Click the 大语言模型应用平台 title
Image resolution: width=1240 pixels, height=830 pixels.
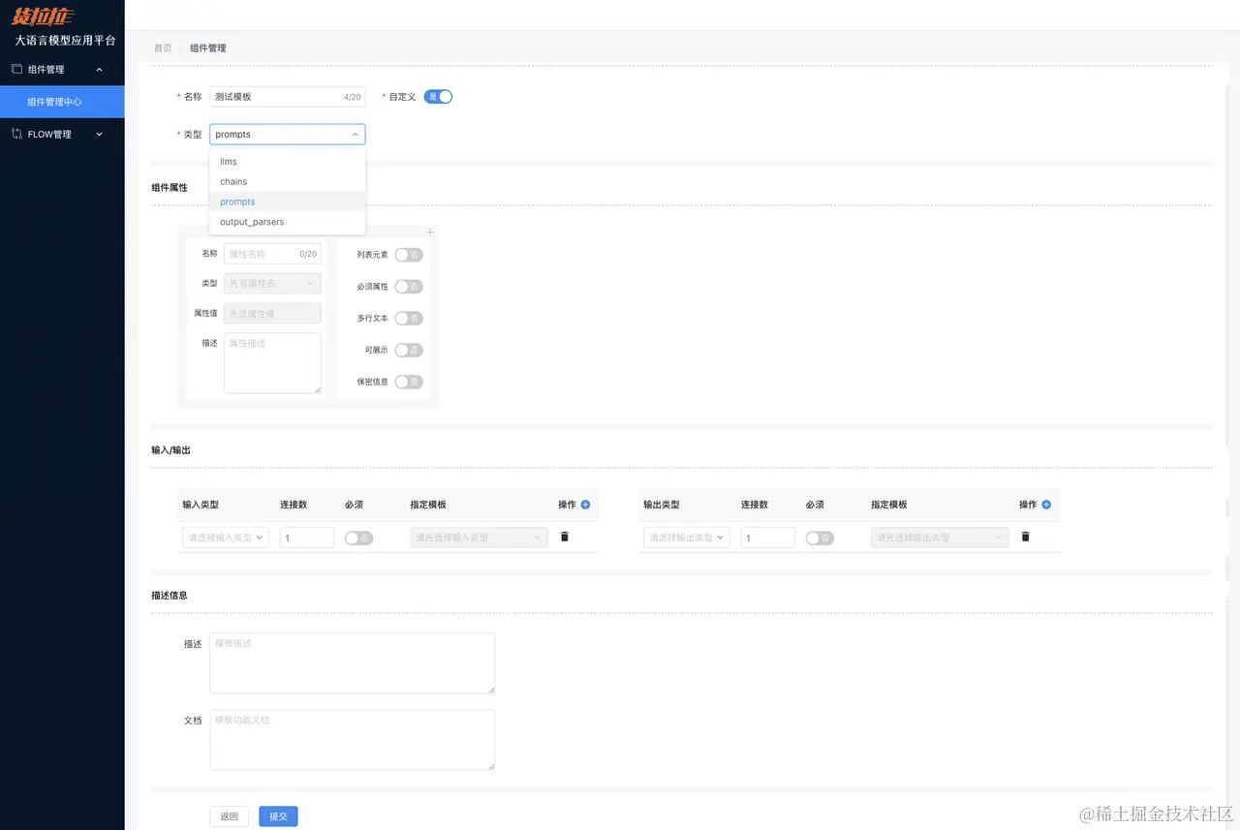(x=64, y=41)
